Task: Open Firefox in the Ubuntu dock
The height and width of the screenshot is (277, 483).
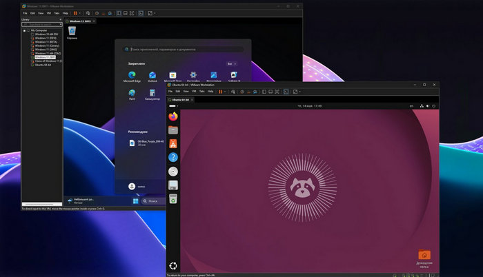Action: point(173,116)
